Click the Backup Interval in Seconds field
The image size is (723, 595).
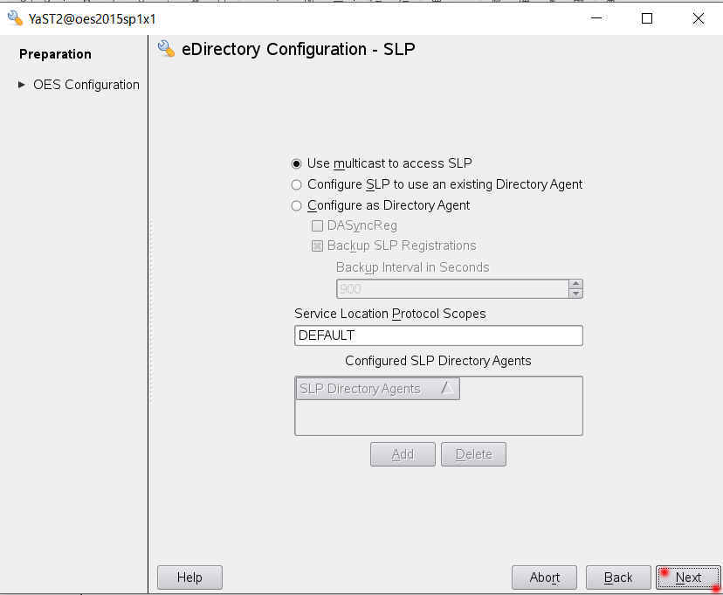(452, 289)
